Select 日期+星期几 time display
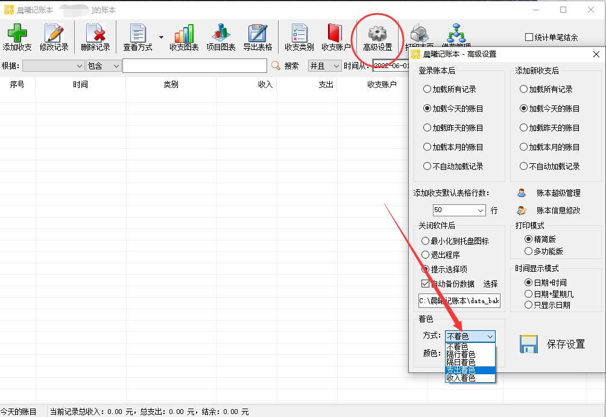Viewport: 606px width, 417px height. pos(528,294)
